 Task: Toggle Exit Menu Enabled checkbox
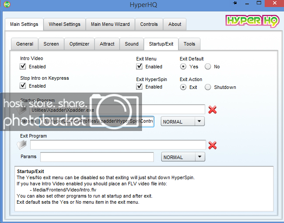coord(139,66)
